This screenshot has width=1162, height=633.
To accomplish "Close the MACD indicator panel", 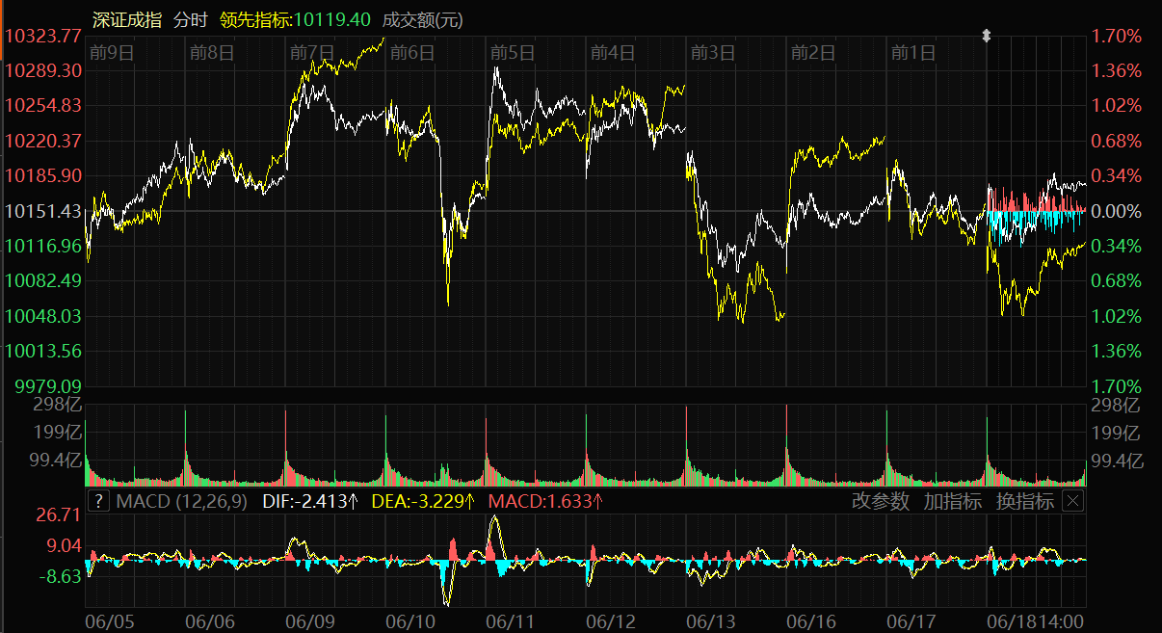I will coord(1072,501).
